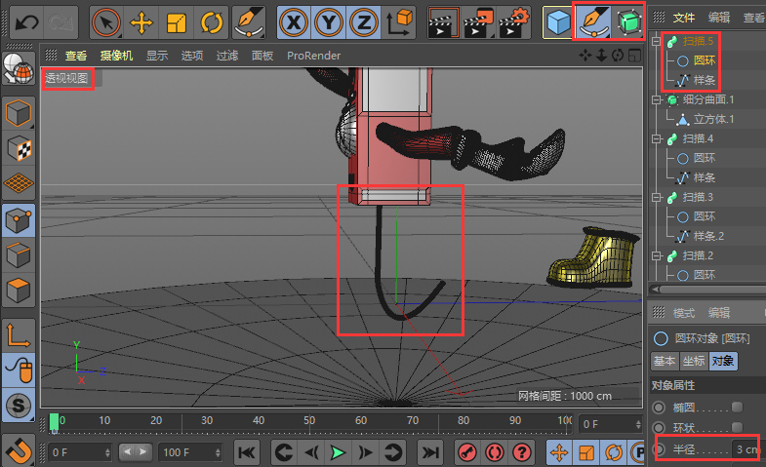Image resolution: width=766 pixels, height=467 pixels.
Task: Toggle the X axis lock
Action: [x=294, y=22]
